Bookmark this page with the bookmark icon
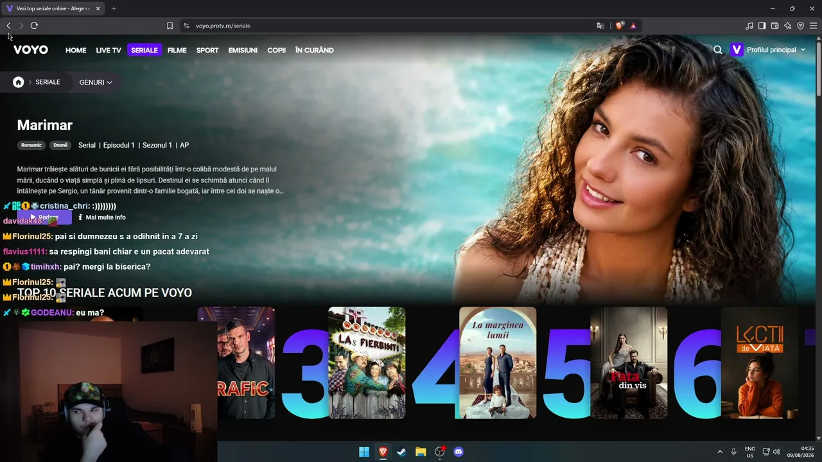This screenshot has width=822, height=462. click(x=170, y=26)
